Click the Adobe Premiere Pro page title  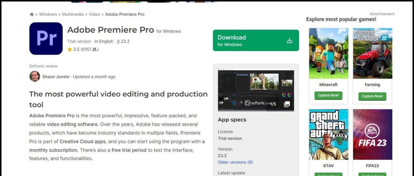click(110, 30)
